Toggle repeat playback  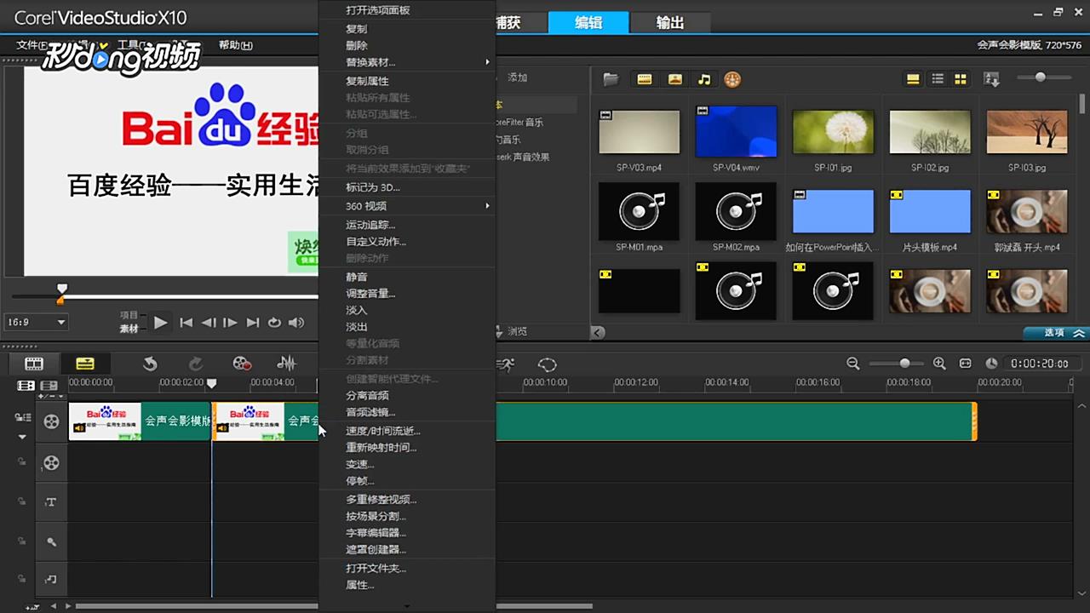[274, 323]
